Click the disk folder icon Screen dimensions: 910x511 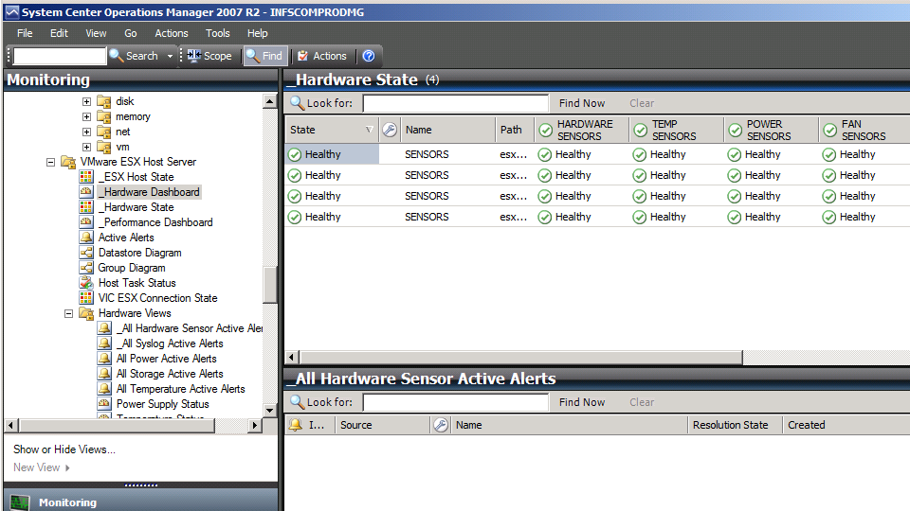pos(104,101)
